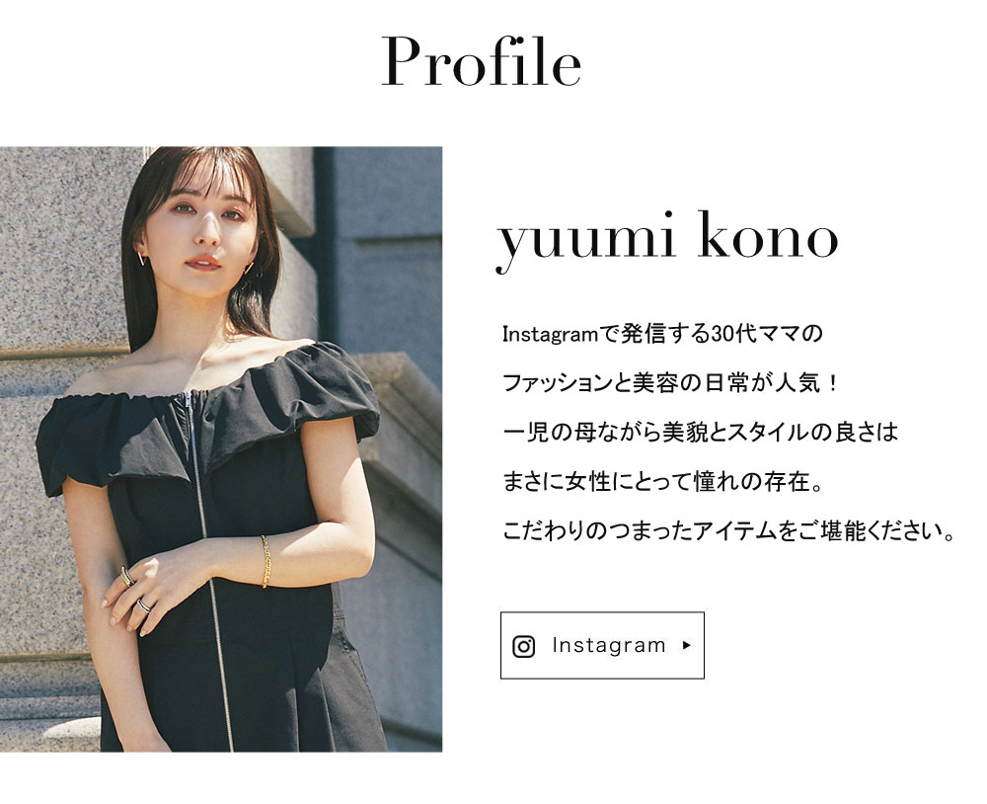Click the まさに女性にとって憧れの存在 line
Viewport: 987px width, 804px height.
662,482
